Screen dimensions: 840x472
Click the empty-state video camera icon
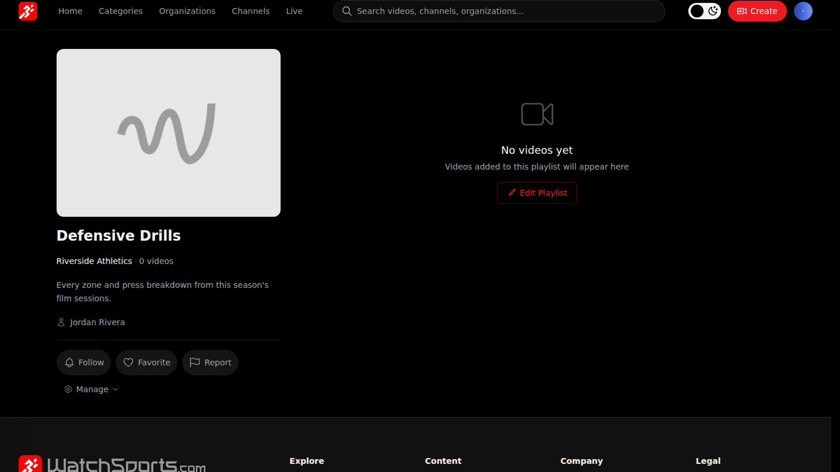537,114
